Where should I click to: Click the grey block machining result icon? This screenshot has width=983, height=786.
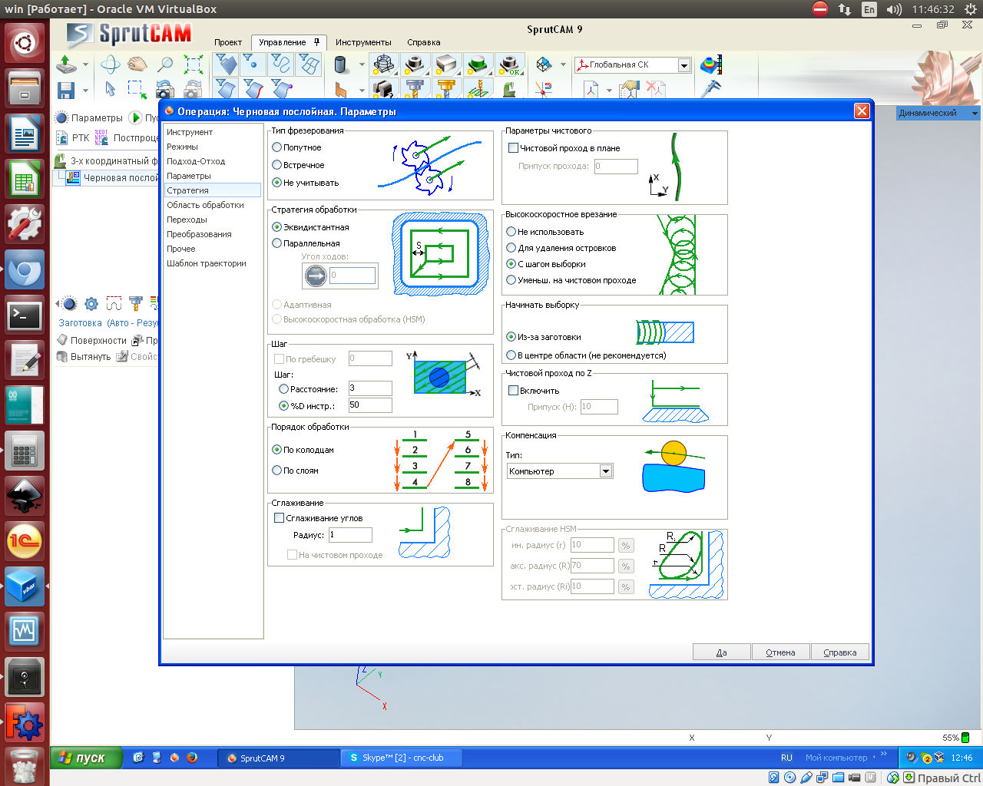pos(446,64)
